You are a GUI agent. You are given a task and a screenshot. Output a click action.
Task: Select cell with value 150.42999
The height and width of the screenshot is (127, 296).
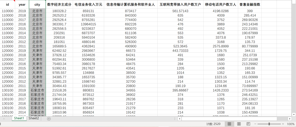(x=250, y=112)
